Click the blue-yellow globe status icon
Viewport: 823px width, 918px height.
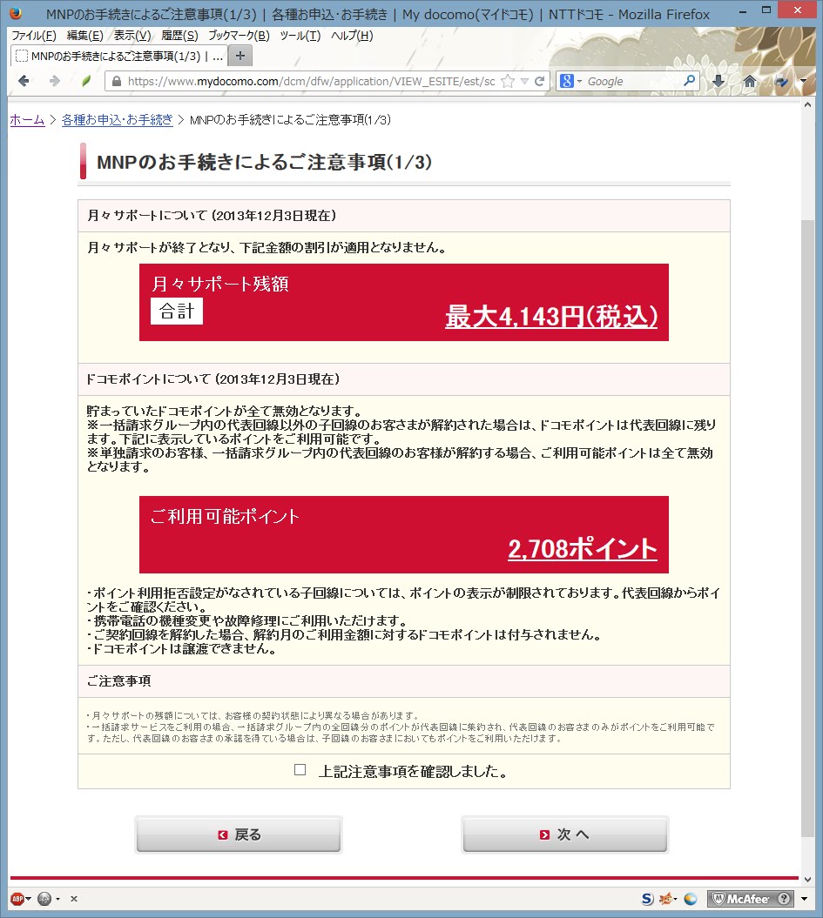pyautogui.click(x=691, y=899)
